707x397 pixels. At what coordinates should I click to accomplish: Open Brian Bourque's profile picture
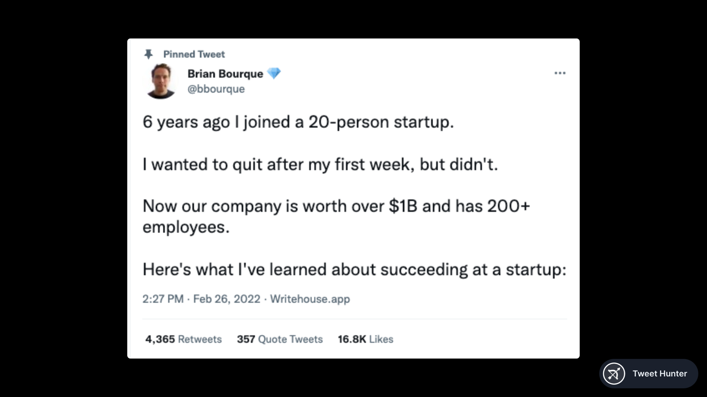click(x=160, y=81)
